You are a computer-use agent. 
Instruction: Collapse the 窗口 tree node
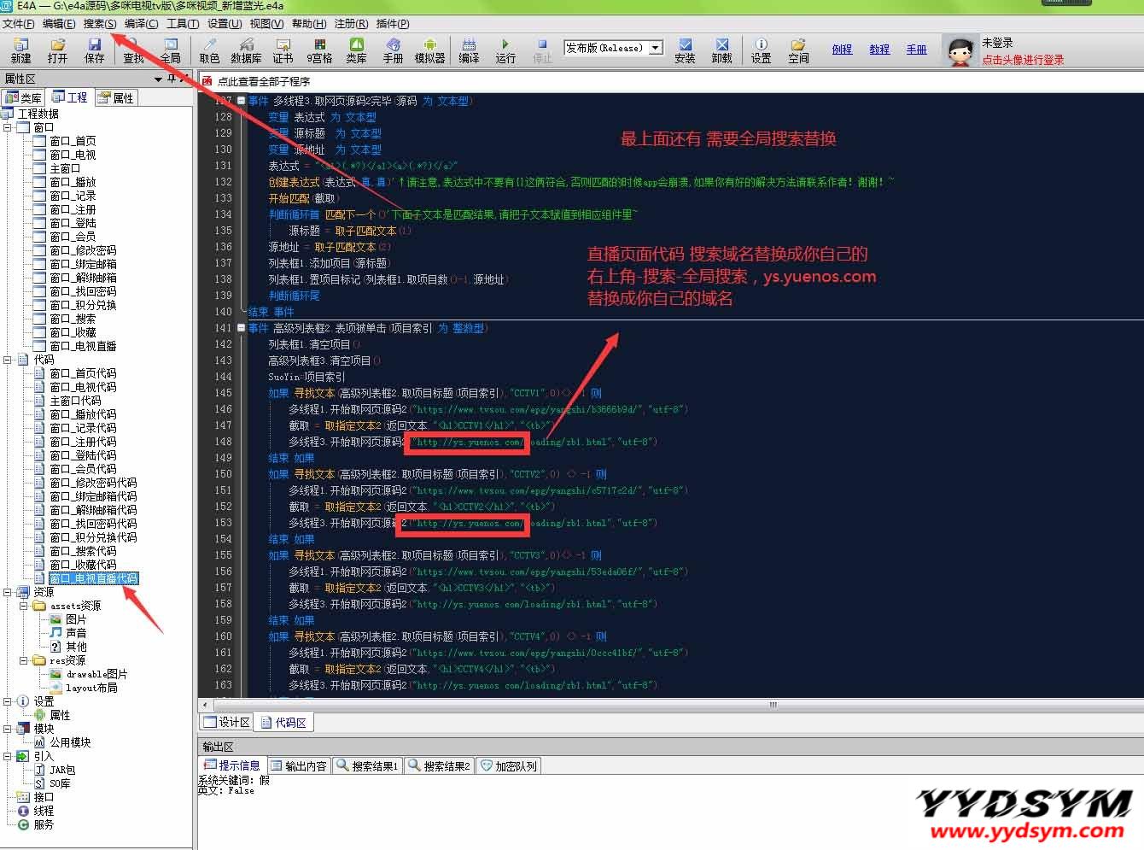8,127
